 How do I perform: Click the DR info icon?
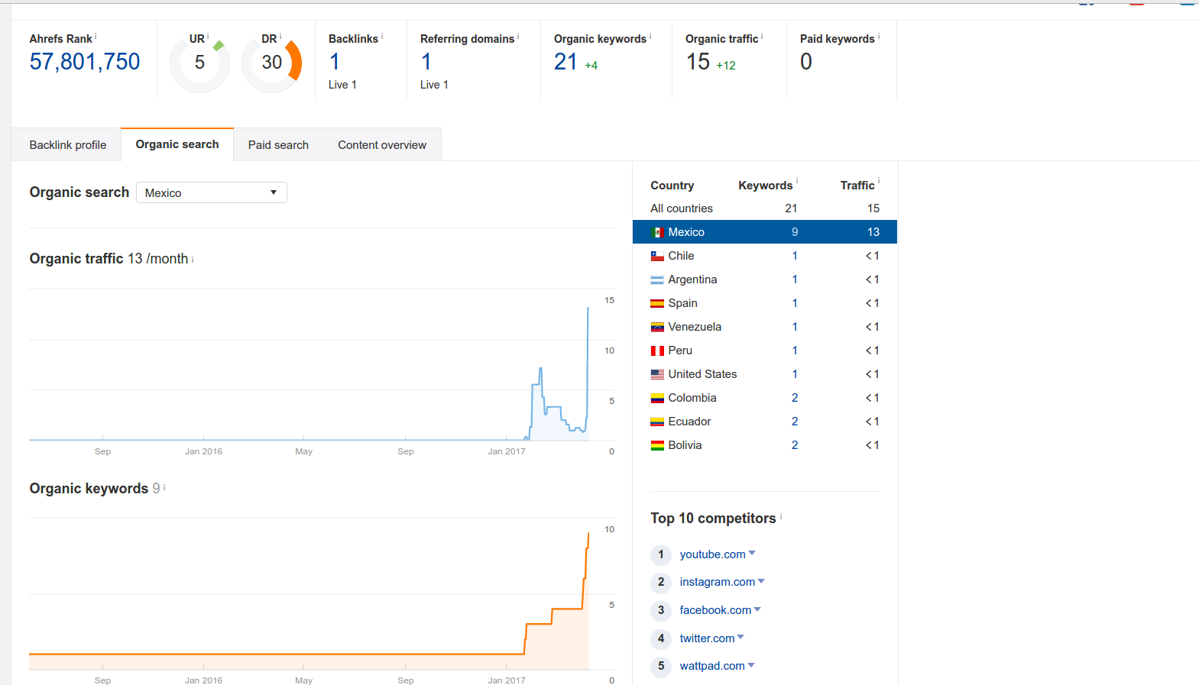pyautogui.click(x=280, y=36)
